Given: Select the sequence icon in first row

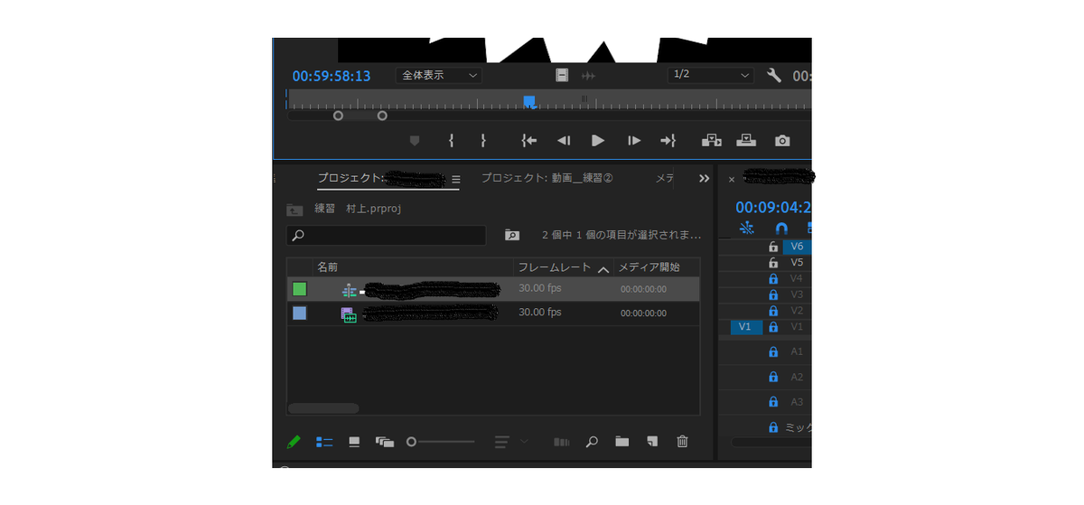Looking at the screenshot, I should 350,290.
